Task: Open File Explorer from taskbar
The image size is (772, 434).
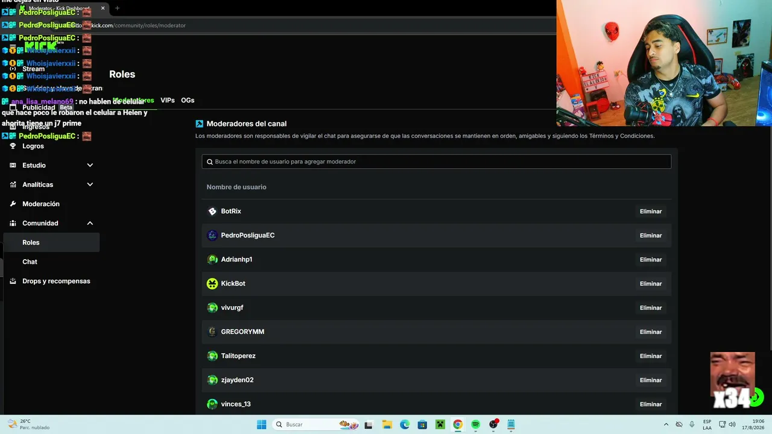Action: pyautogui.click(x=387, y=424)
